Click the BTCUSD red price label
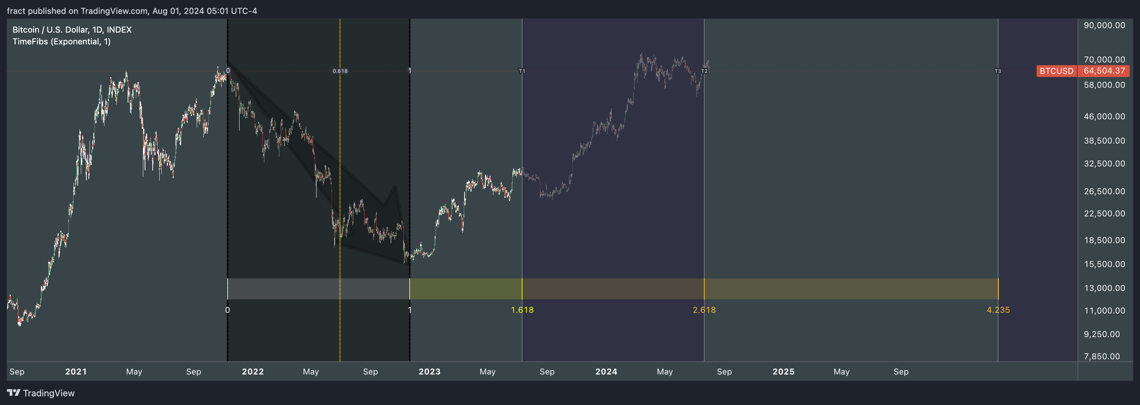1140x405 pixels. coord(1056,71)
